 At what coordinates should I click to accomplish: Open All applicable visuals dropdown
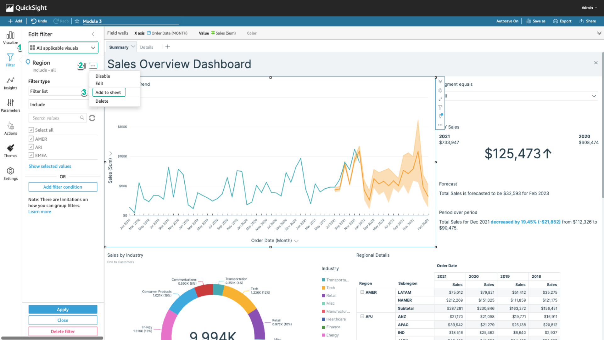click(x=63, y=48)
